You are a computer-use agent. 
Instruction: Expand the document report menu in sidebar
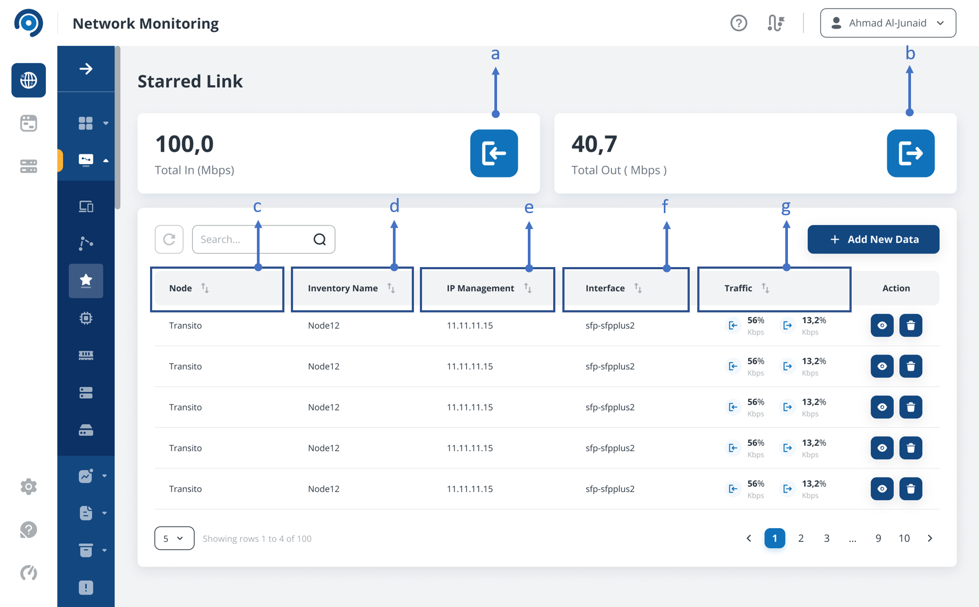93,513
